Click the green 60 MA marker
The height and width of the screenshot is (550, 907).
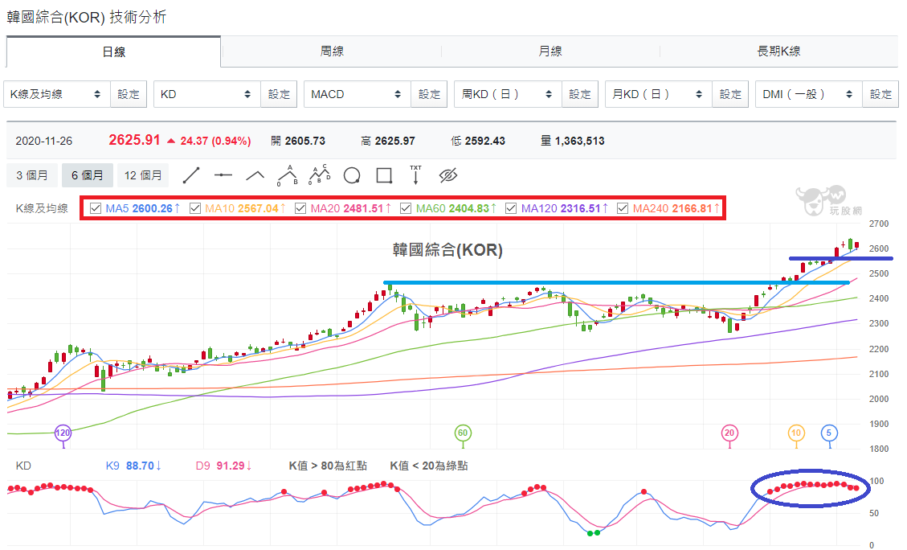(x=463, y=433)
